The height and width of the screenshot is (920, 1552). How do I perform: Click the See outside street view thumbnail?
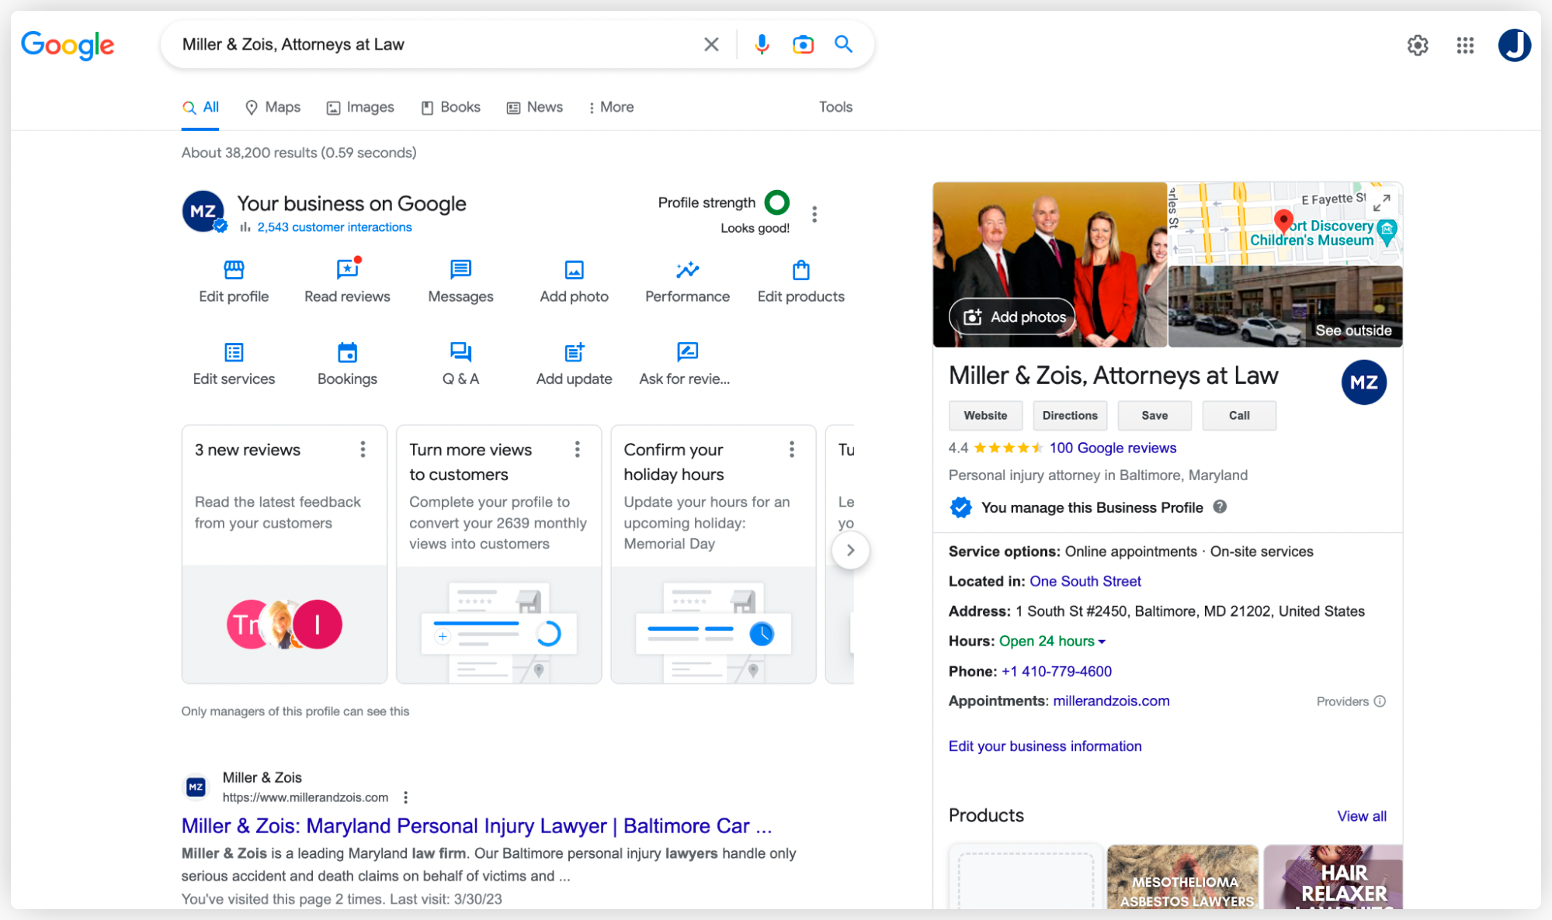tap(1285, 306)
